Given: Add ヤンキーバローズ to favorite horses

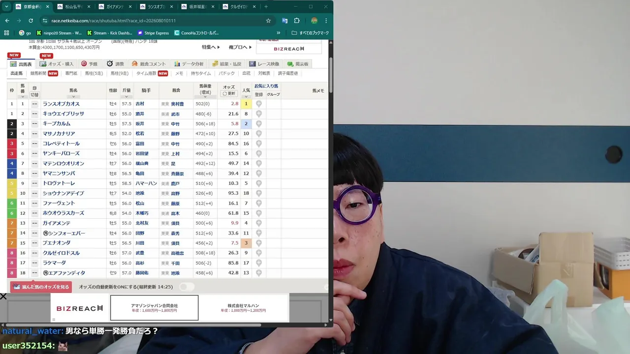Looking at the screenshot, I should pos(258,153).
